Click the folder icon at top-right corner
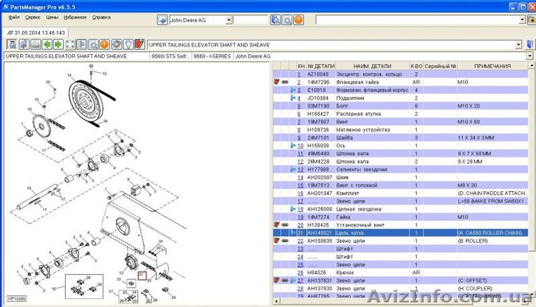This screenshot has width=536, height=307. pos(529,20)
